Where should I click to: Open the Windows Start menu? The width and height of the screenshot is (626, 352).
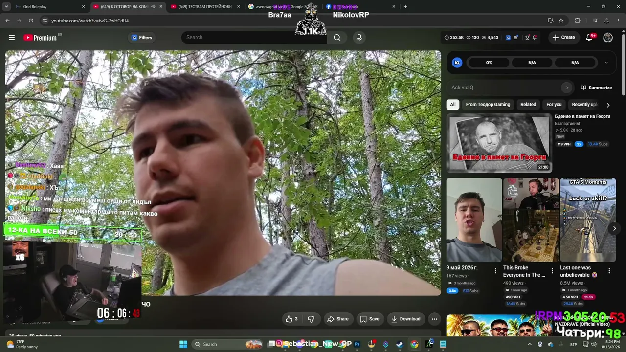point(183,344)
